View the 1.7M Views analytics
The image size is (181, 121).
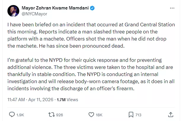pos(68,100)
